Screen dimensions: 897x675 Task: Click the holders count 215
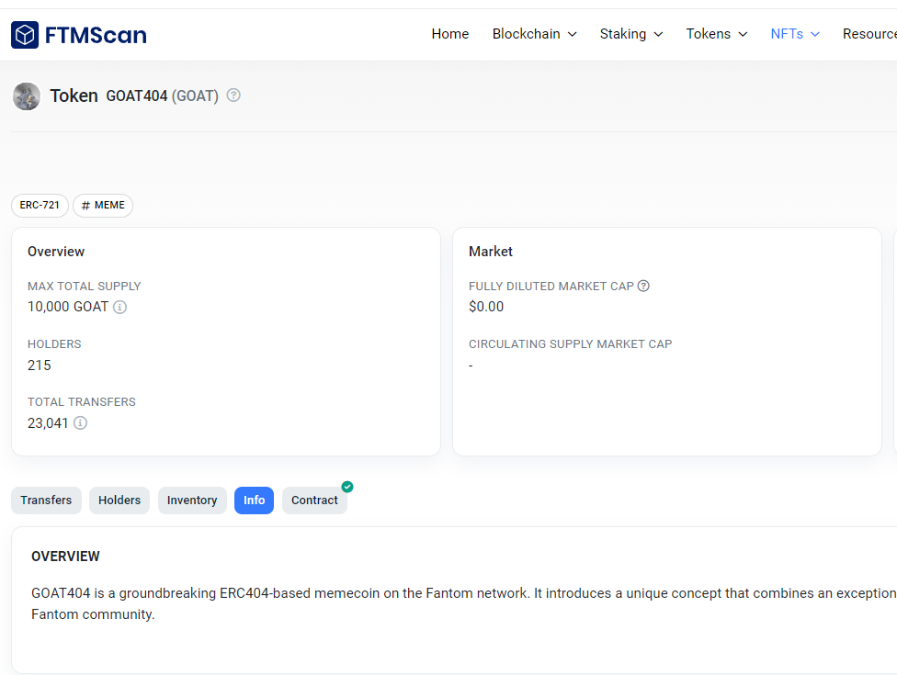coord(40,366)
